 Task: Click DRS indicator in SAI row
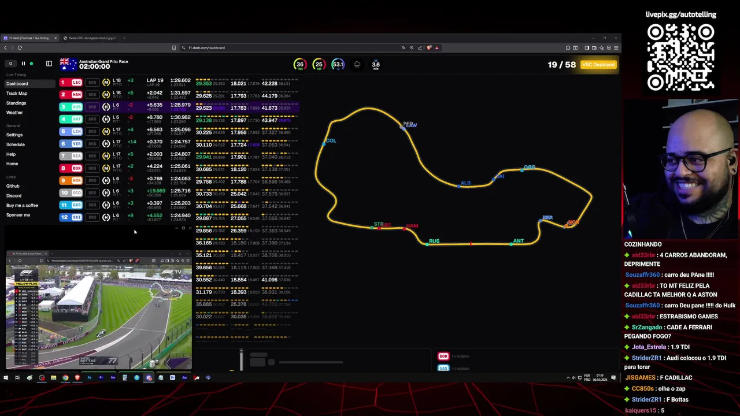coord(92,217)
